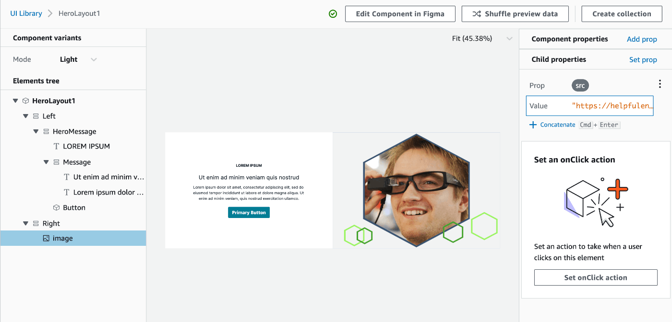Open the three-dot menu for src prop
This screenshot has height=322, width=672.
point(660,84)
